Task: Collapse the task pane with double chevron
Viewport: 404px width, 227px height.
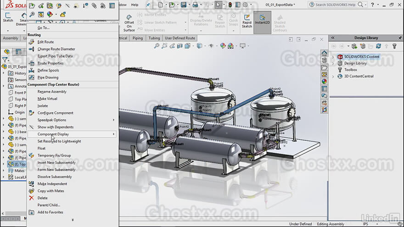Action: point(333,38)
